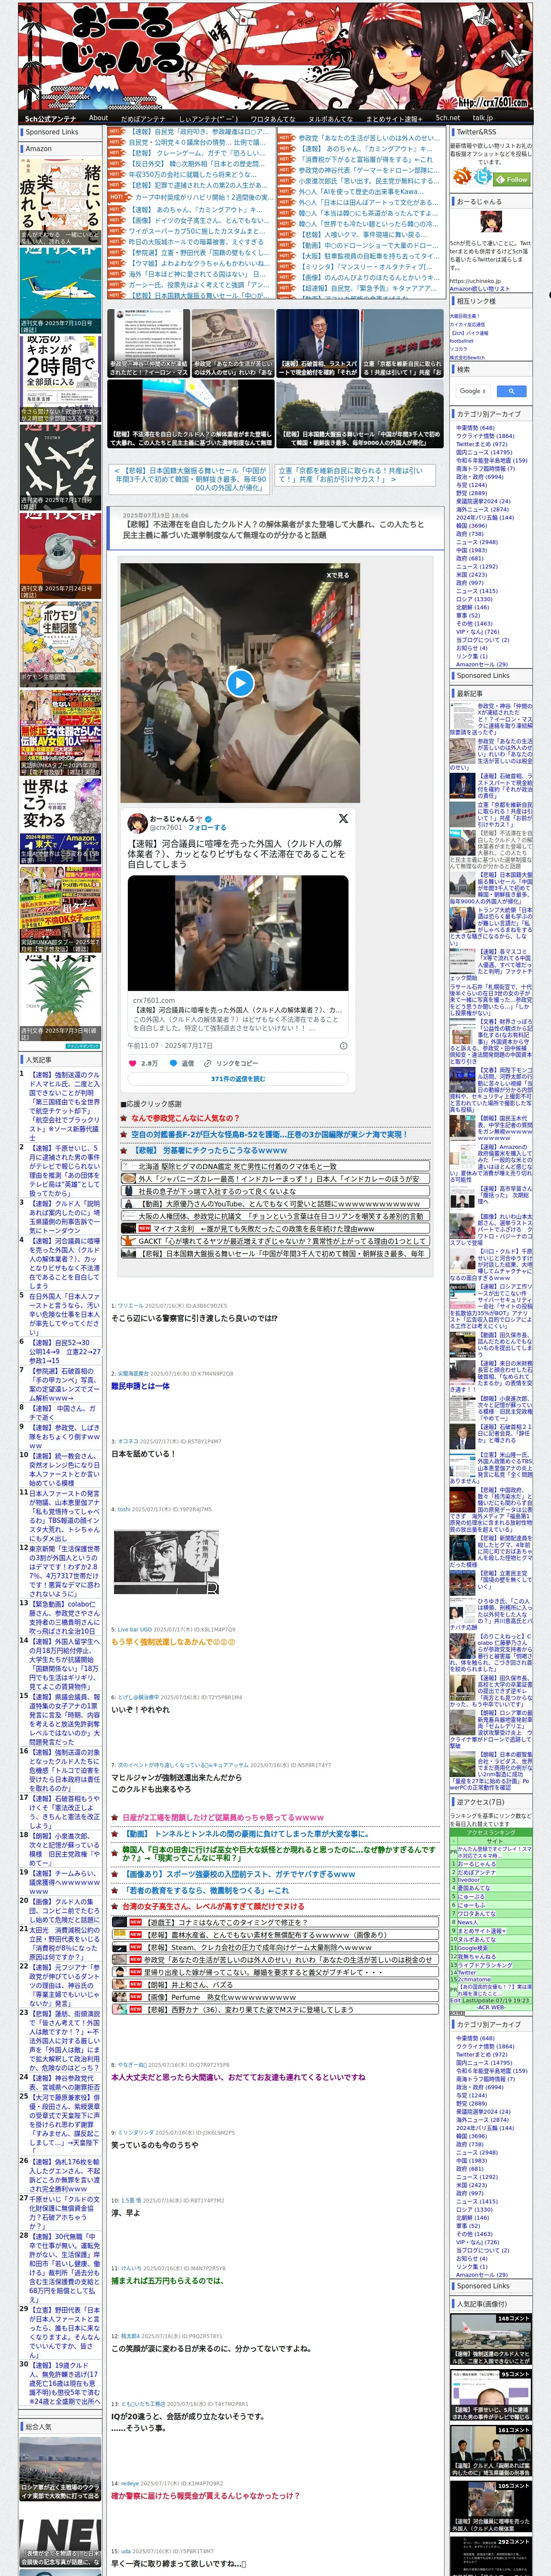Open the Japanese yen banknote thumbnail article
The height and width of the screenshot is (2576, 551).
tap(233, 342)
